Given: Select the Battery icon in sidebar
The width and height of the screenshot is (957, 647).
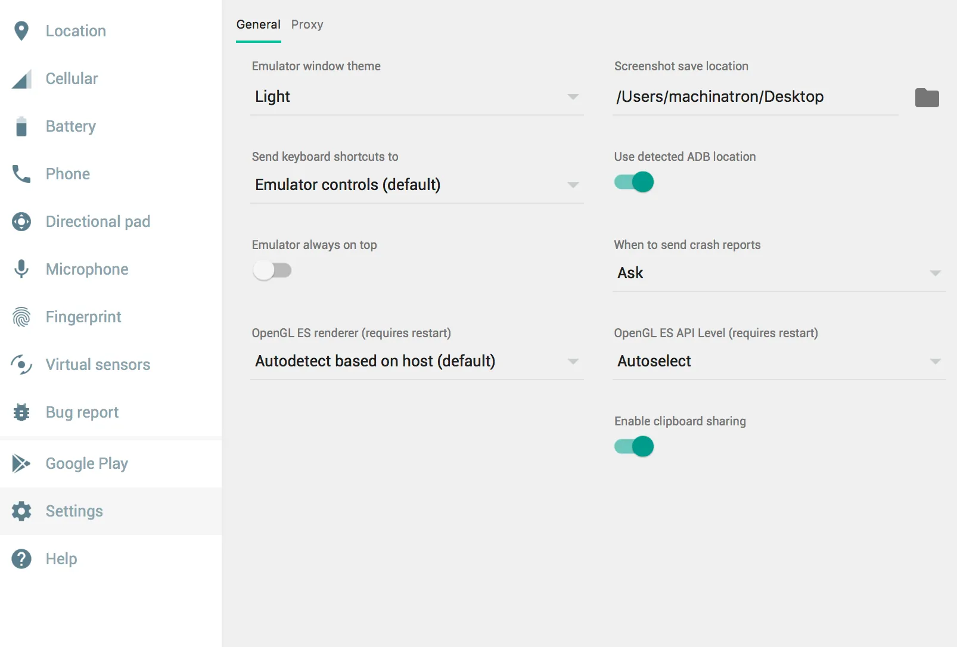Looking at the screenshot, I should coord(21,126).
